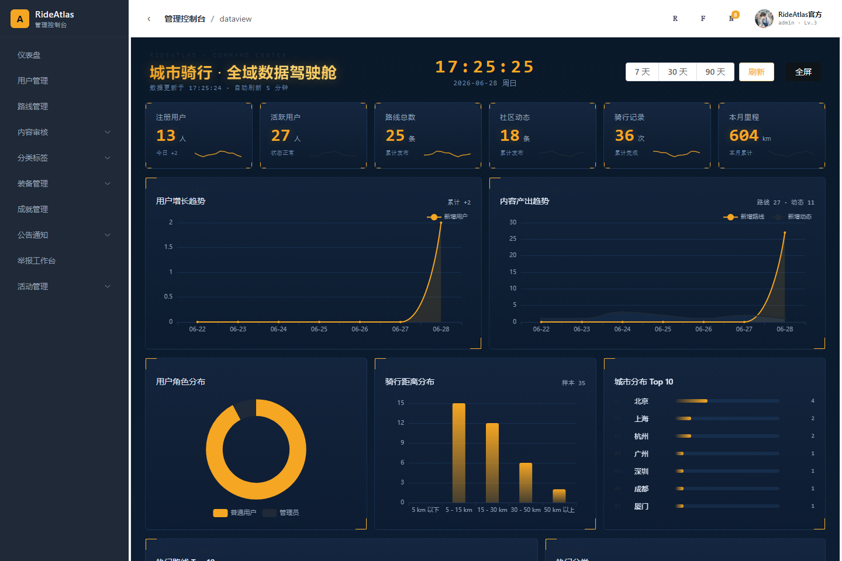Click the 5 - 15 km distance bar

click(459, 453)
